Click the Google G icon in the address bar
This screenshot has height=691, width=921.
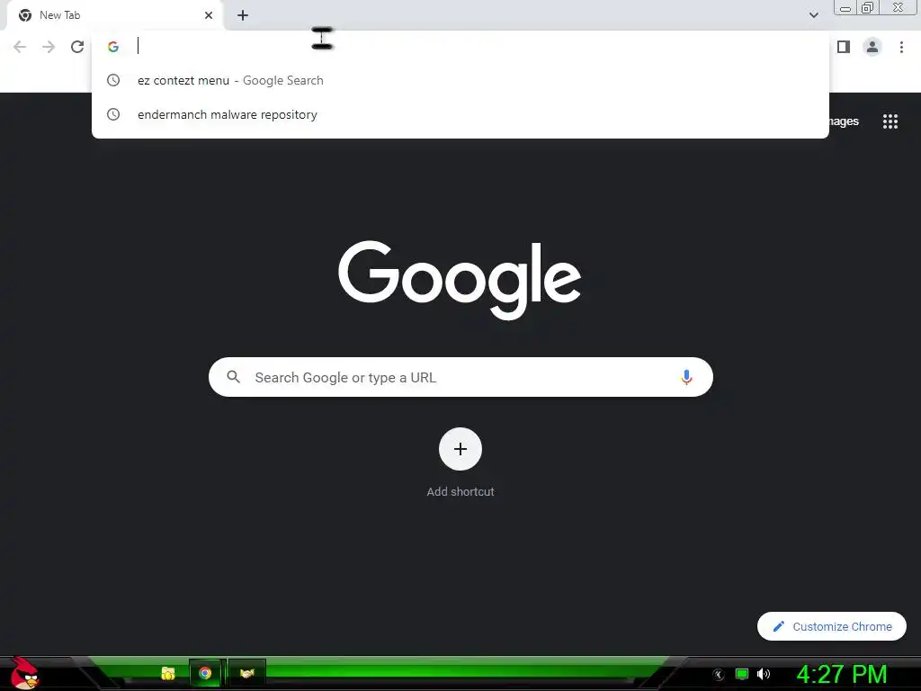[113, 47]
